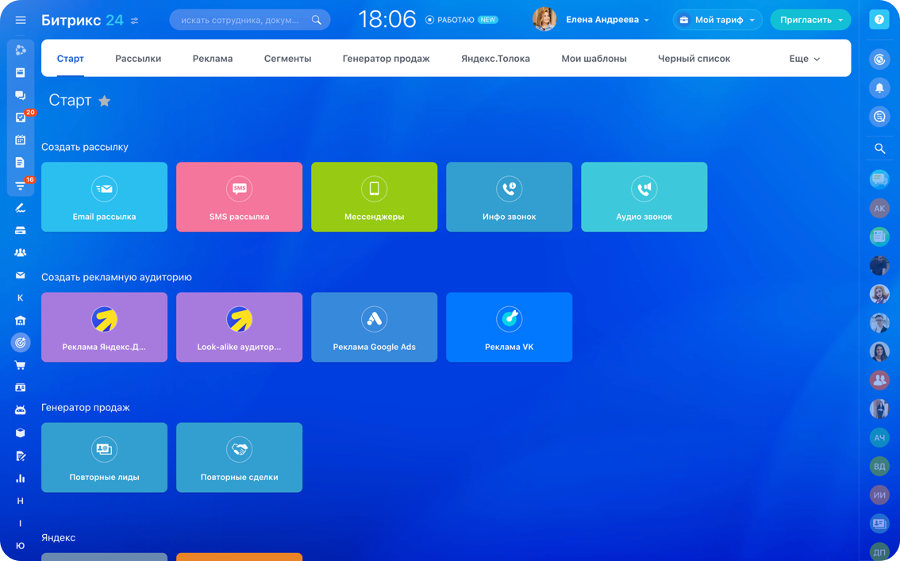Viewport: 900px width, 561px height.
Task: Open tasks icon with 20 badge
Action: click(x=20, y=117)
